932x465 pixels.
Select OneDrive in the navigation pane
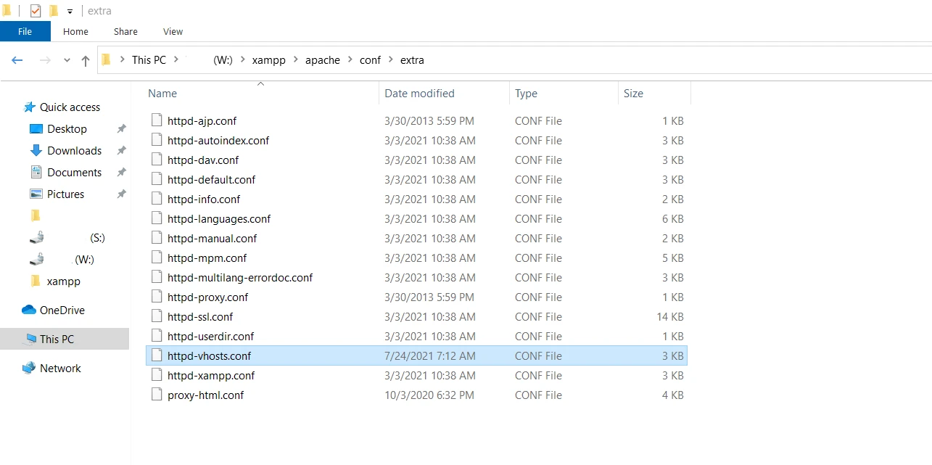point(54,310)
